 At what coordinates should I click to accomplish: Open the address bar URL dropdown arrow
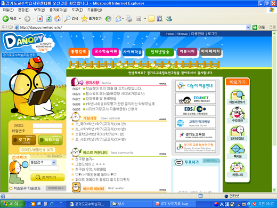coord(248,27)
